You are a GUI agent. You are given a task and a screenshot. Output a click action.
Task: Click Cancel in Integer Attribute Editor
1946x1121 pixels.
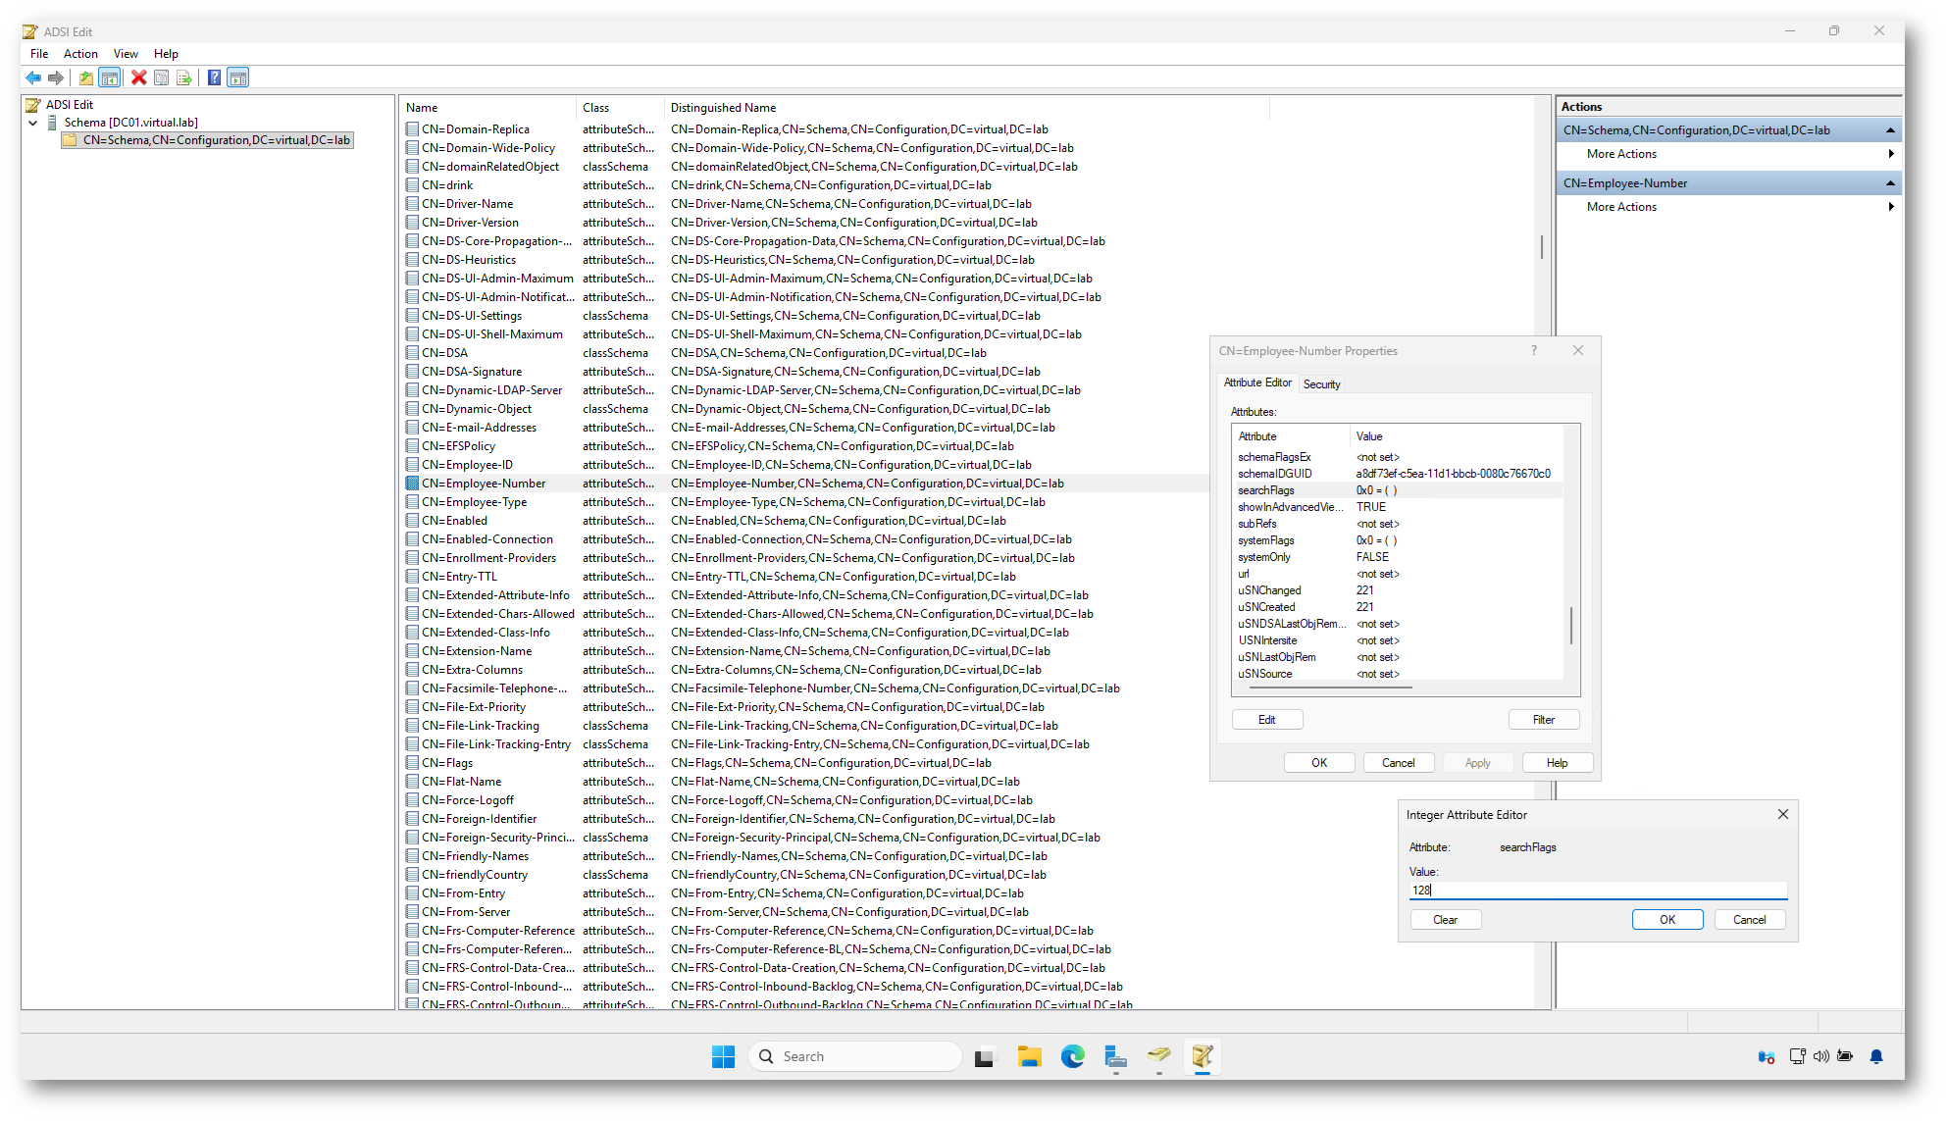(x=1749, y=920)
